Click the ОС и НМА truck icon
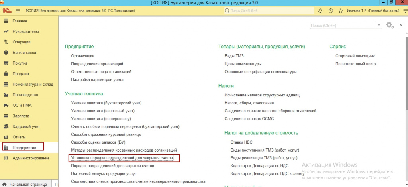Screen dimensions: 408x187 click(6, 106)
